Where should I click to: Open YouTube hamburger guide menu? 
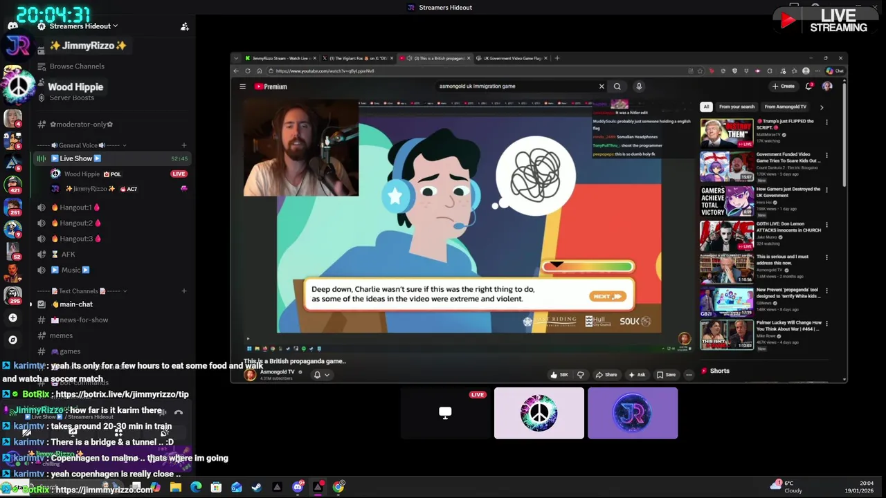(243, 86)
